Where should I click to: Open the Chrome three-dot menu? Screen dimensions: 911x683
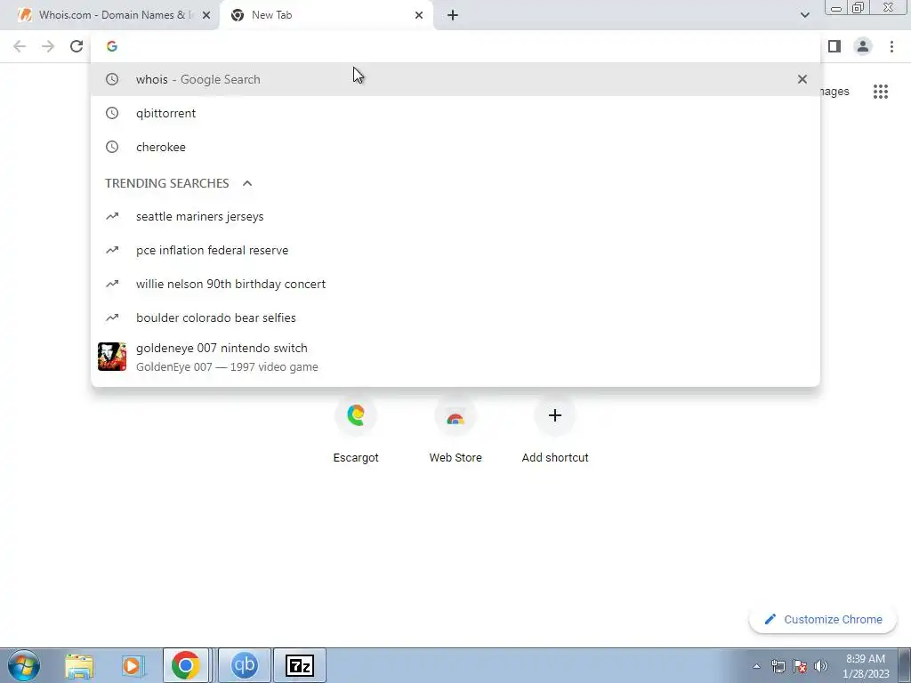pos(891,46)
